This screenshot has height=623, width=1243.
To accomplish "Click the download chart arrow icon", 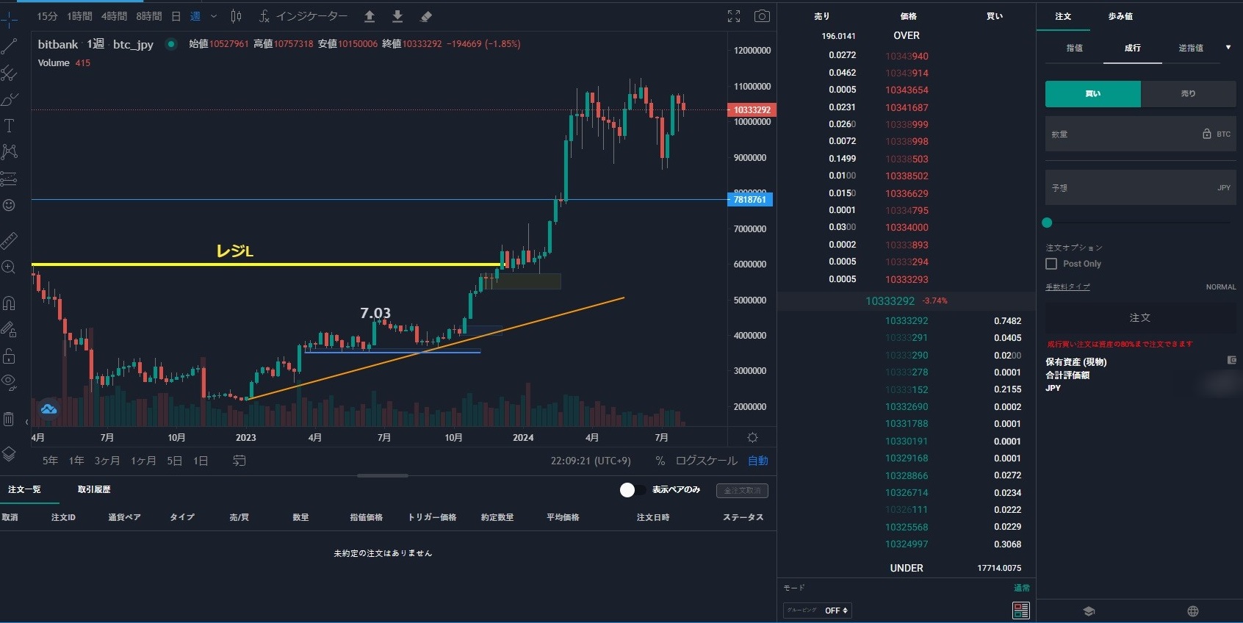I will click(397, 16).
